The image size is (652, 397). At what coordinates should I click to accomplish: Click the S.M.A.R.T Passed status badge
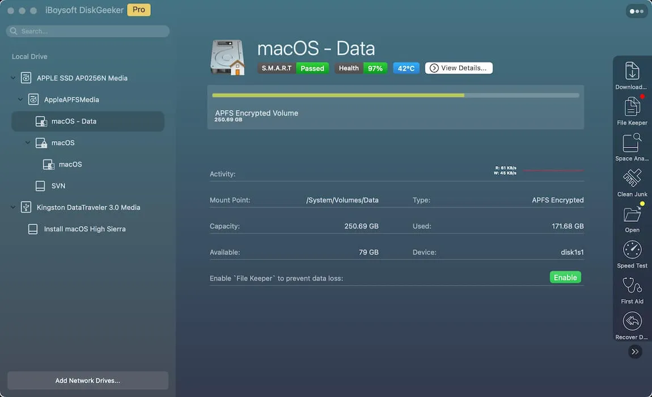293,68
